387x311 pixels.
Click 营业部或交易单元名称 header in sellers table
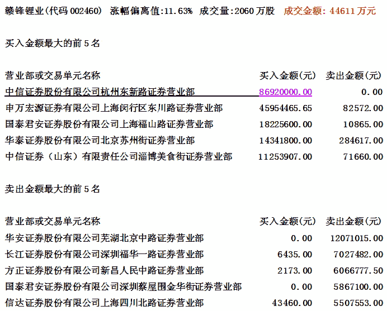pos(53,221)
